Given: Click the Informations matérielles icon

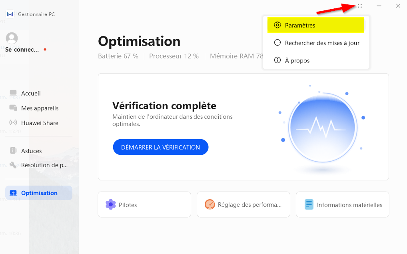Looking at the screenshot, I should pyautogui.click(x=309, y=204).
